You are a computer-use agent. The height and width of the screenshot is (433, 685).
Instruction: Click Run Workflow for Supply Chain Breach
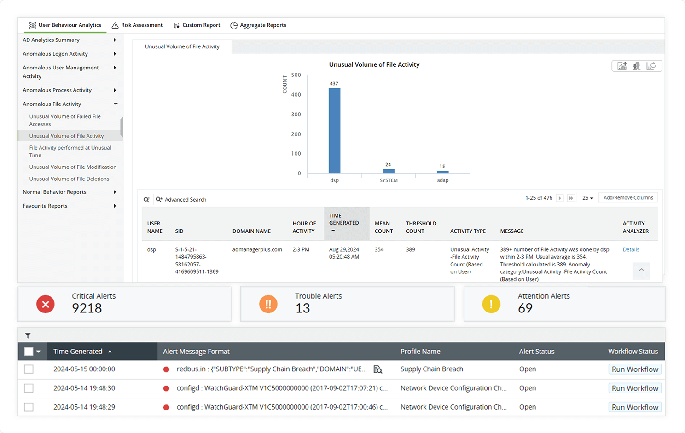(x=635, y=369)
